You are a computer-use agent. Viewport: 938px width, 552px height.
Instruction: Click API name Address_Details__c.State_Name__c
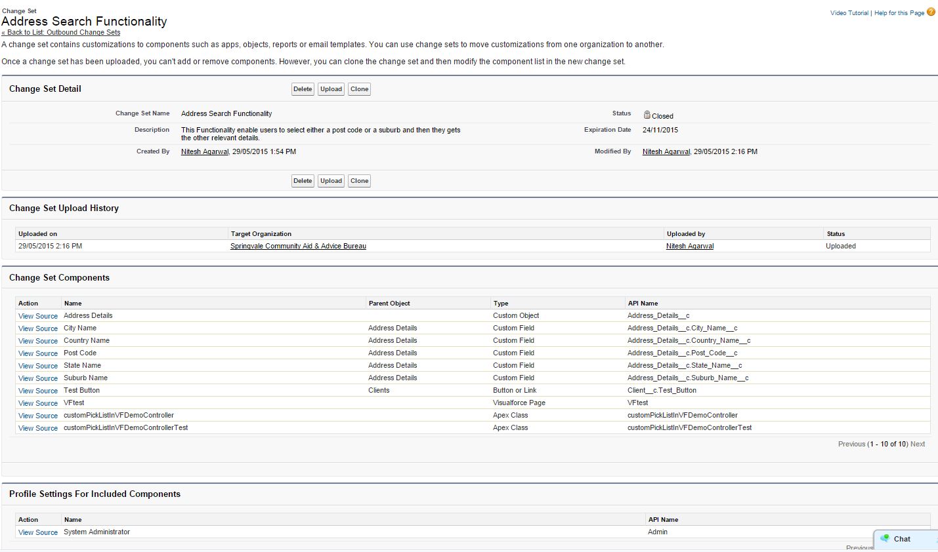pos(685,365)
